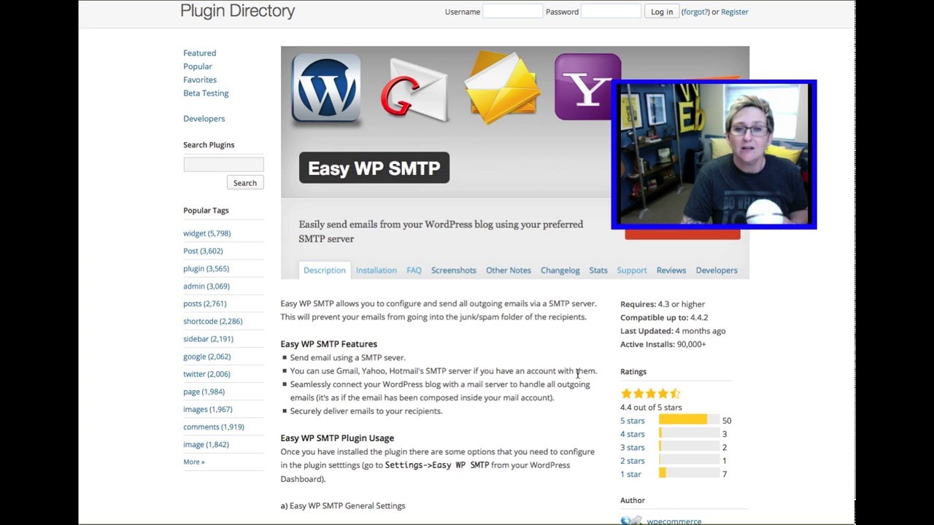The height and width of the screenshot is (525, 934).
Task: Open the Popular plugins link
Action: 198,66
